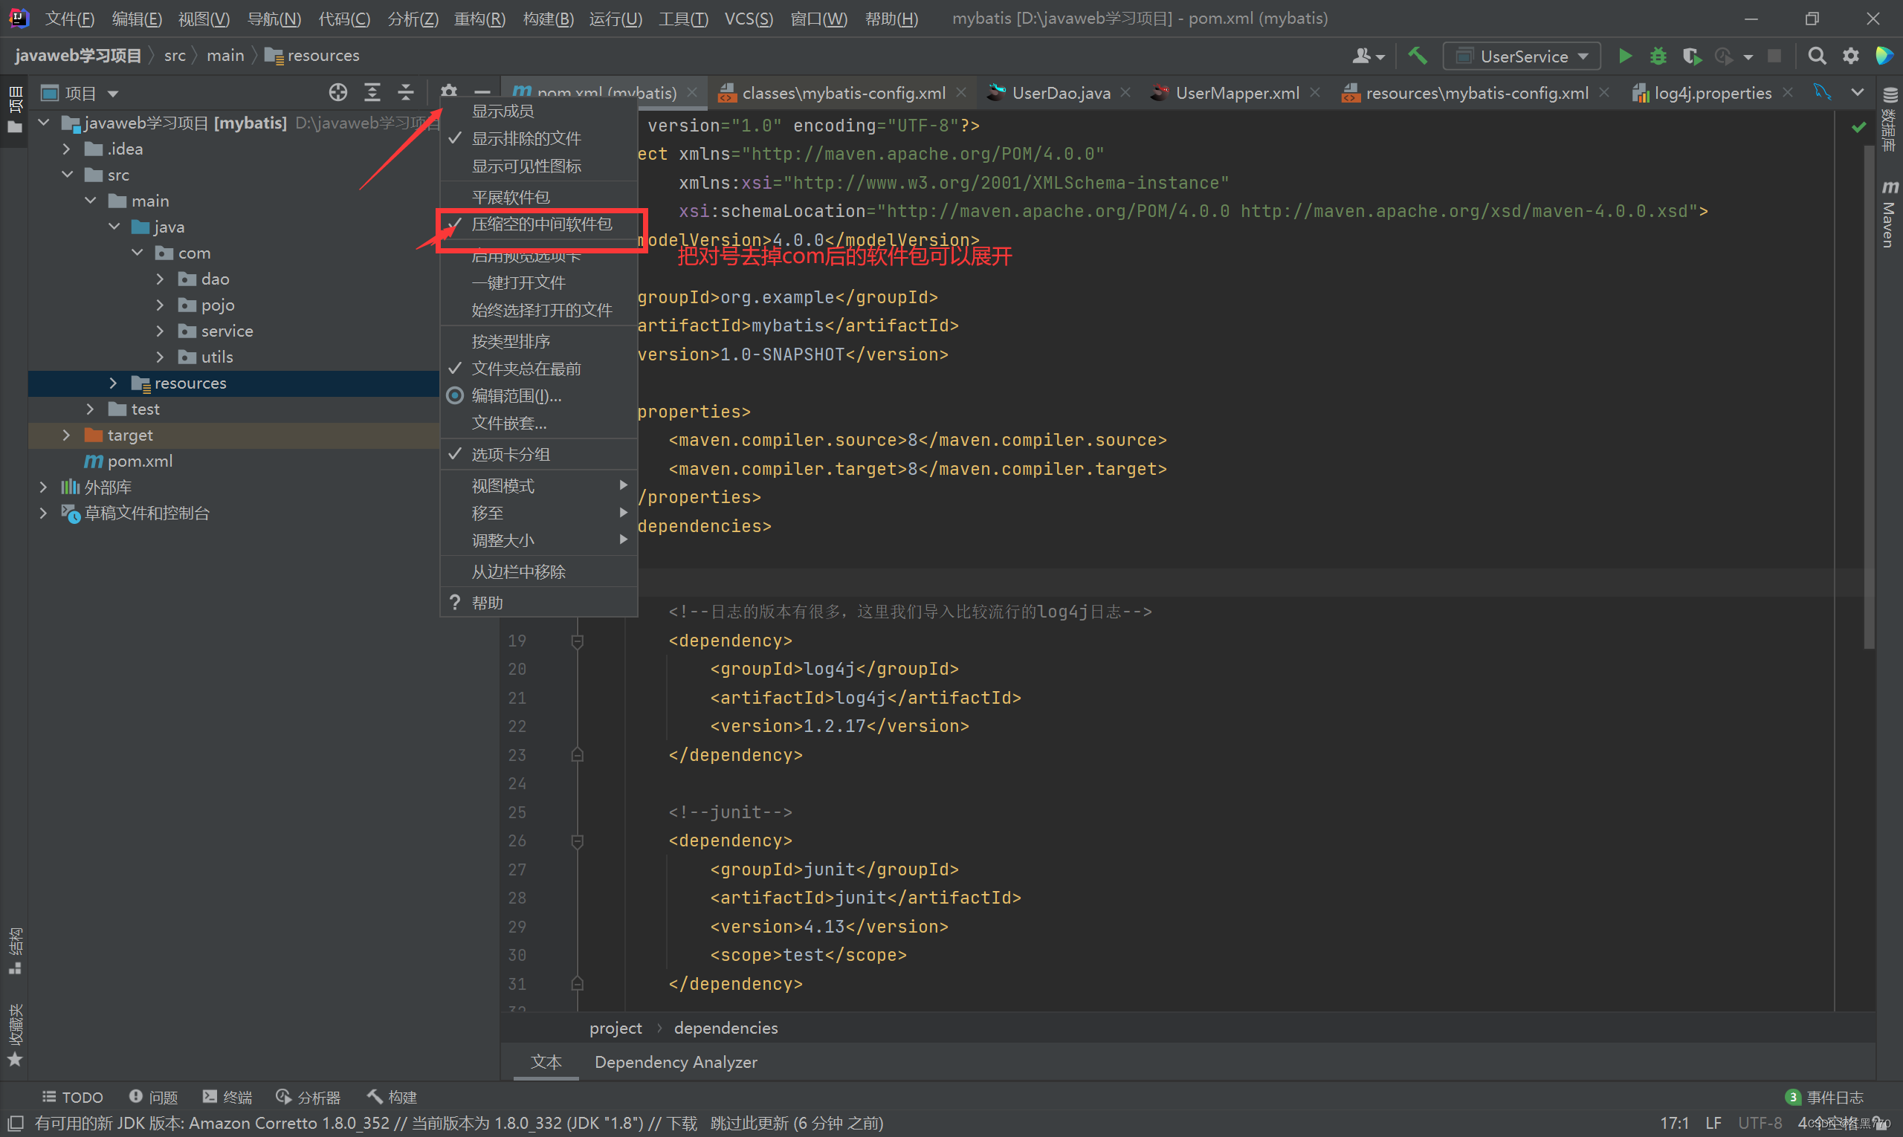Open the 终端 tool window button

[227, 1097]
